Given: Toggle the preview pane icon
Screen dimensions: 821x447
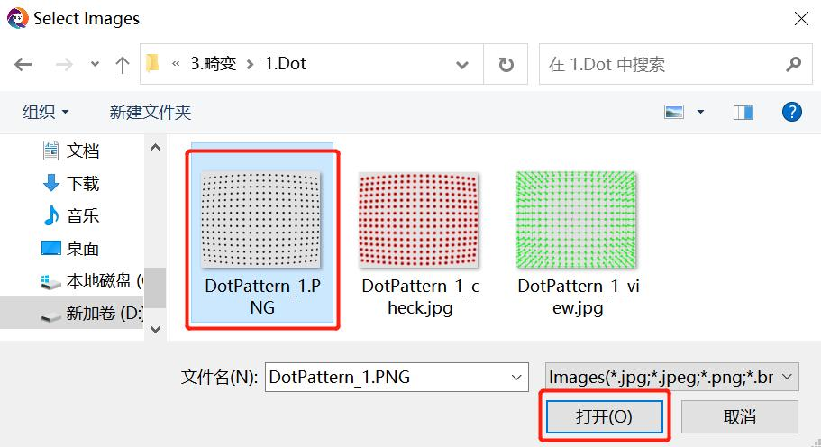Looking at the screenshot, I should (743, 112).
